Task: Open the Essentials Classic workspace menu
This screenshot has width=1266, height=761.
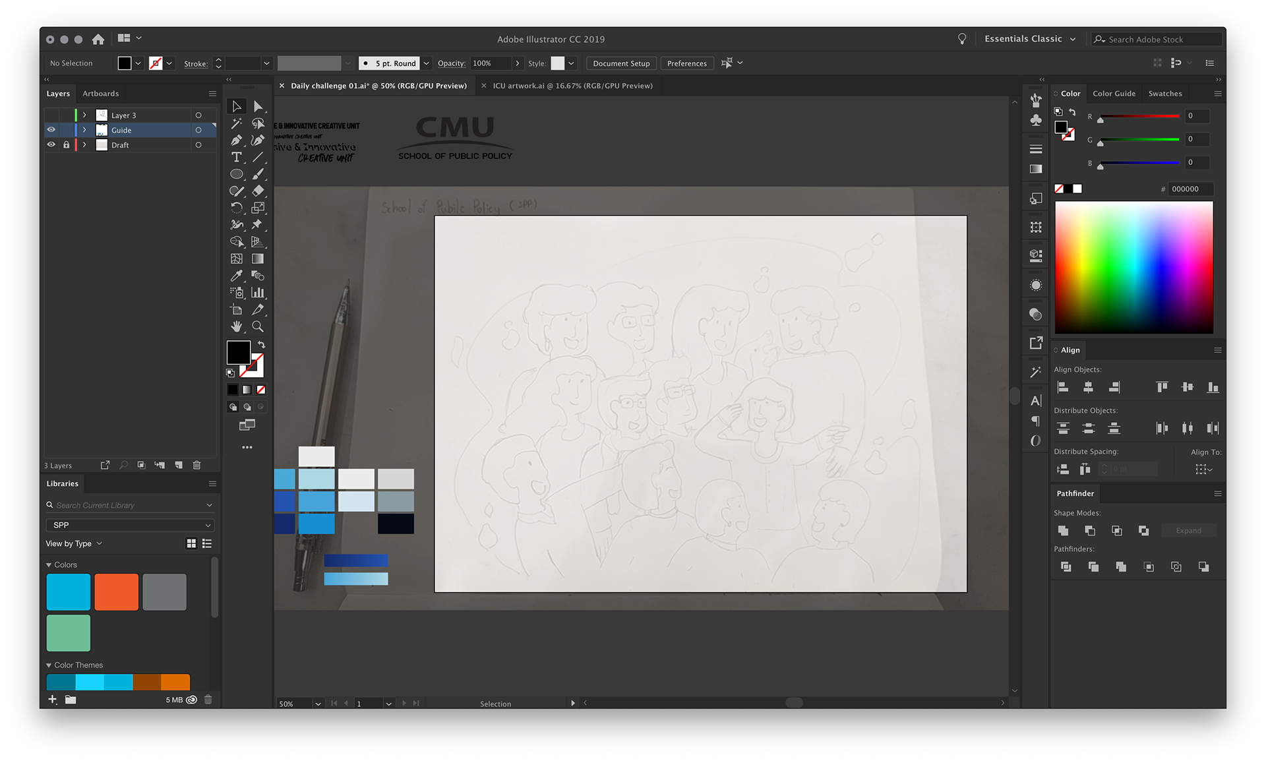Action: click(1029, 39)
